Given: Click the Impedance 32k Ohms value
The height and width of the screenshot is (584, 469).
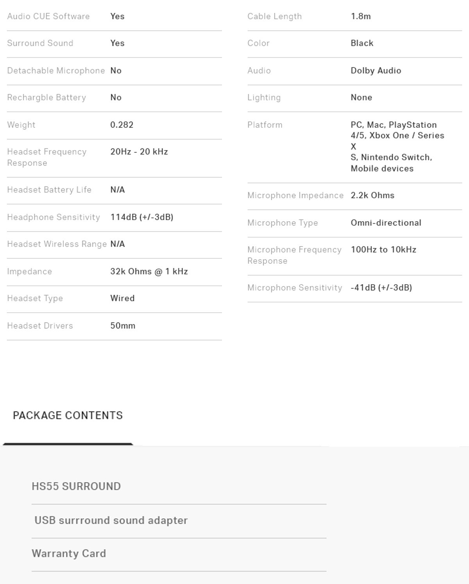Looking at the screenshot, I should (149, 271).
